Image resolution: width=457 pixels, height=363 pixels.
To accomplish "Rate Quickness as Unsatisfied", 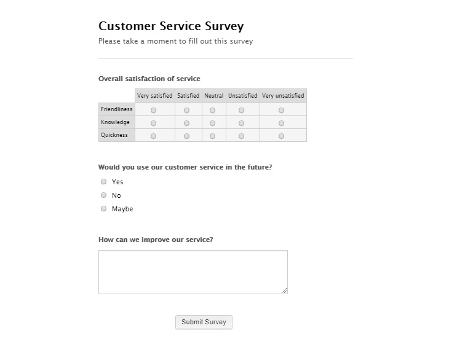I will 242,136.
